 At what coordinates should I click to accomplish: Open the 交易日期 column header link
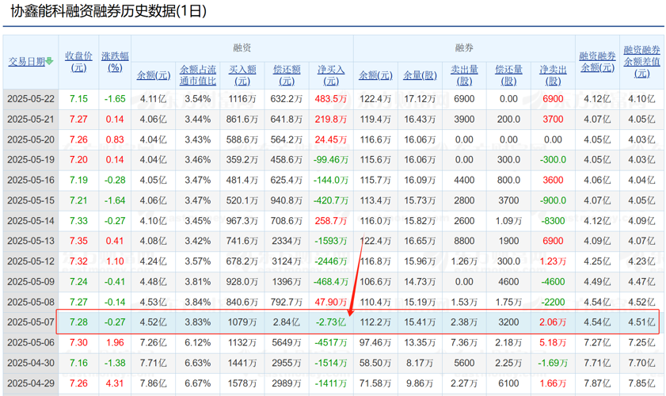27,61
